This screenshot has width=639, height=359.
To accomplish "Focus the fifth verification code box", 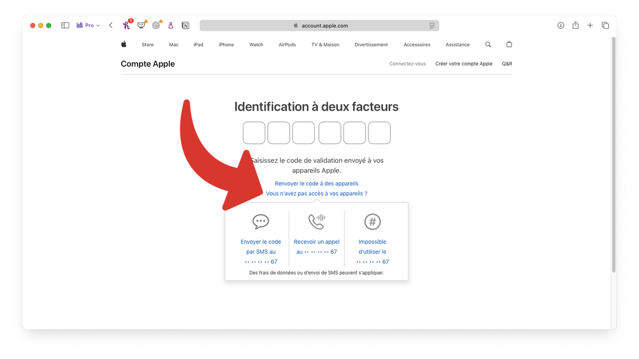I will point(355,133).
